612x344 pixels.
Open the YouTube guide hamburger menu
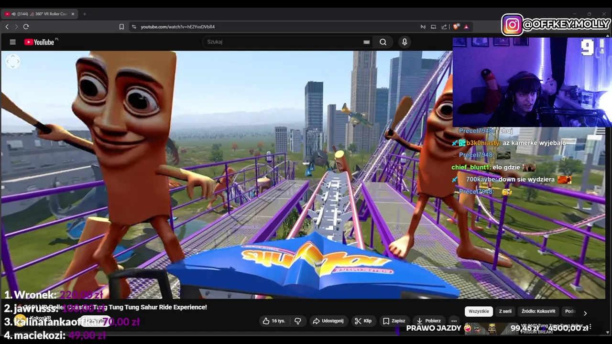(13, 42)
